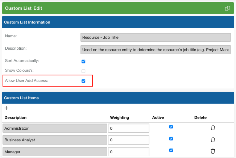This screenshot has height=158, width=236.
Task: Toggle Active checkbox for Business Analyst
Action: pyautogui.click(x=171, y=138)
